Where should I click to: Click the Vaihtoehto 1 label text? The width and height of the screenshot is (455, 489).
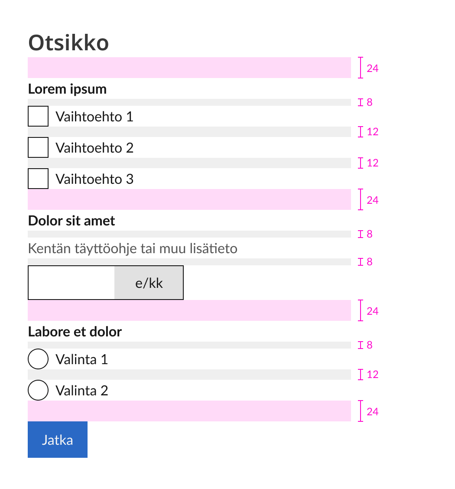tap(94, 117)
